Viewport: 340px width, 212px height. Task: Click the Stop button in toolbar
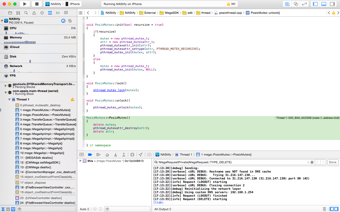(x=37, y=4)
